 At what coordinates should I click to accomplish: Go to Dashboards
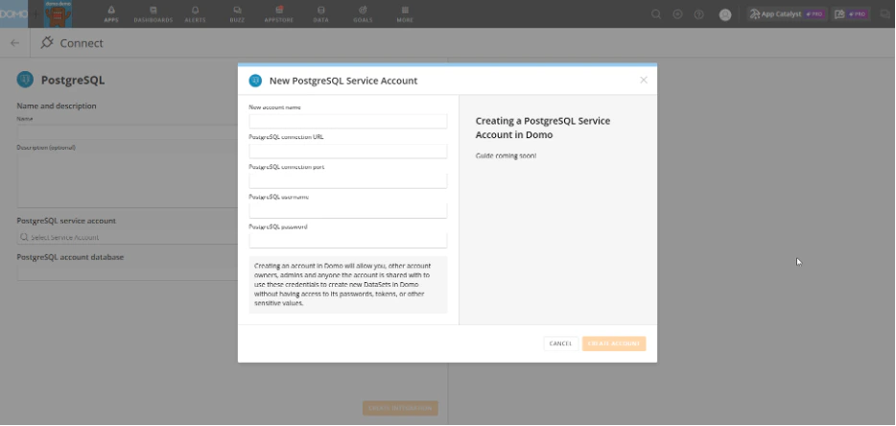point(153,13)
